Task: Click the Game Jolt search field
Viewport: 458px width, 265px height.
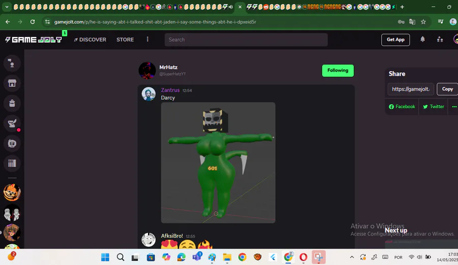Action: tap(246, 40)
